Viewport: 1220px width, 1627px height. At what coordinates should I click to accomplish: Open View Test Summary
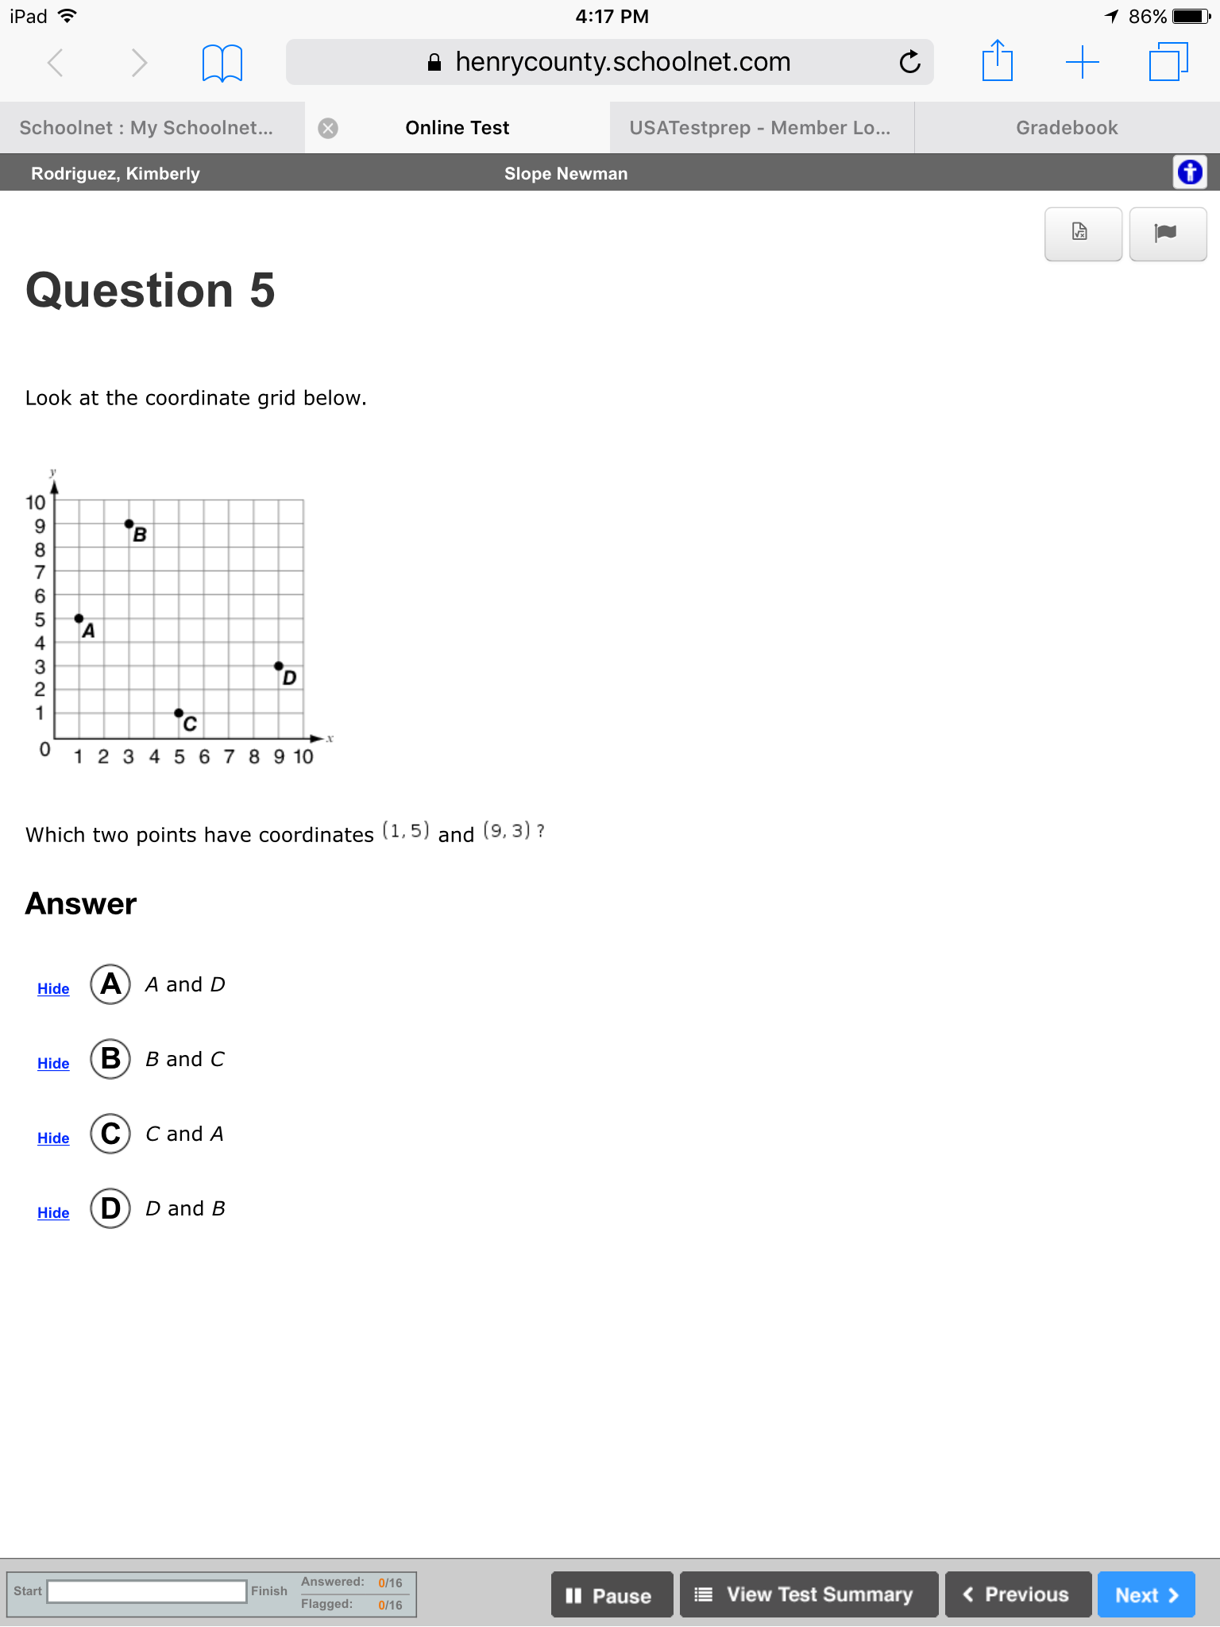(x=809, y=1594)
